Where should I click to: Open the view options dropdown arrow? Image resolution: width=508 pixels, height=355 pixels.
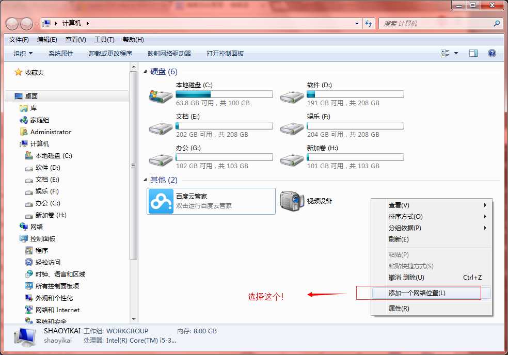[456, 53]
